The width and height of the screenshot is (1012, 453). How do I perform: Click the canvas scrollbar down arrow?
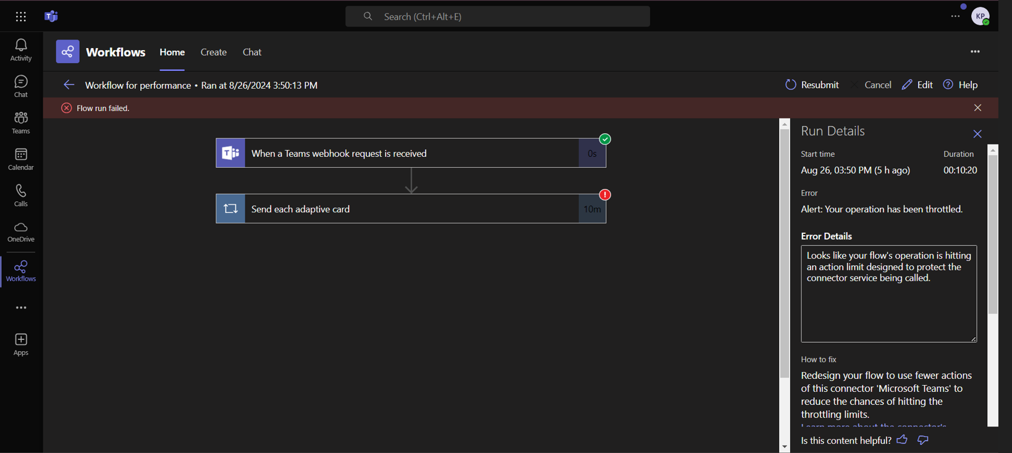coord(785,447)
